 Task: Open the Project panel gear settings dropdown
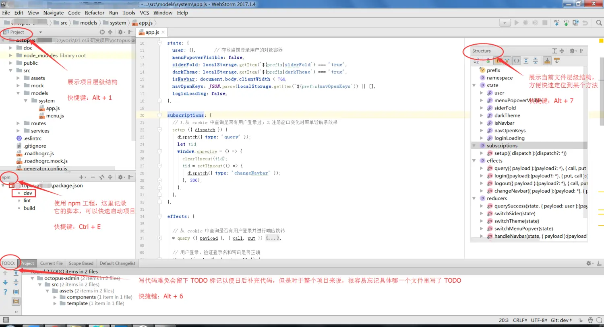(x=121, y=32)
